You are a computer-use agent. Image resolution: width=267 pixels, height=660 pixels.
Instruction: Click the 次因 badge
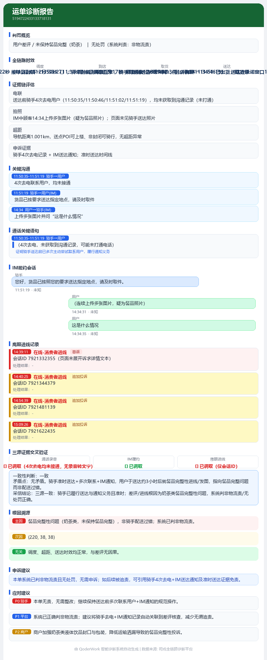click(x=19, y=537)
